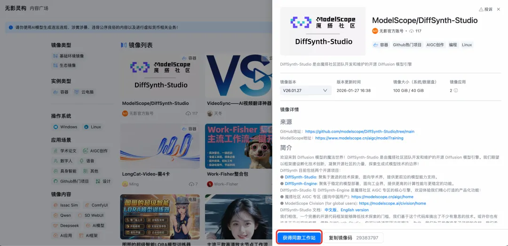This screenshot has height=246, width=508.
Task: Open the English version documentation link
Action: (x=355, y=210)
